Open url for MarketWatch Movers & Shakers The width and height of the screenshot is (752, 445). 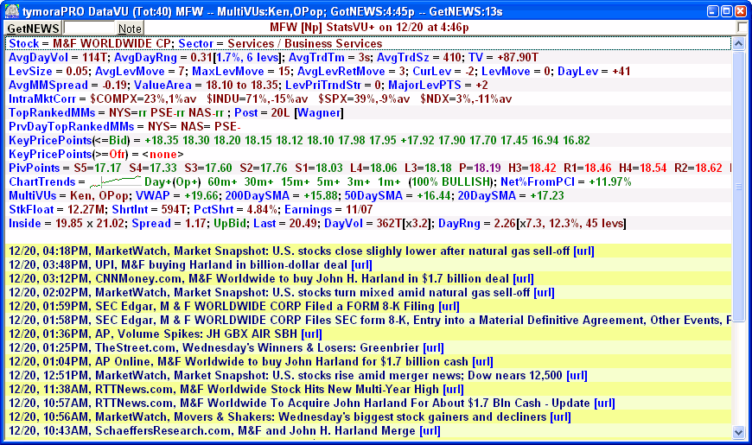click(561, 417)
